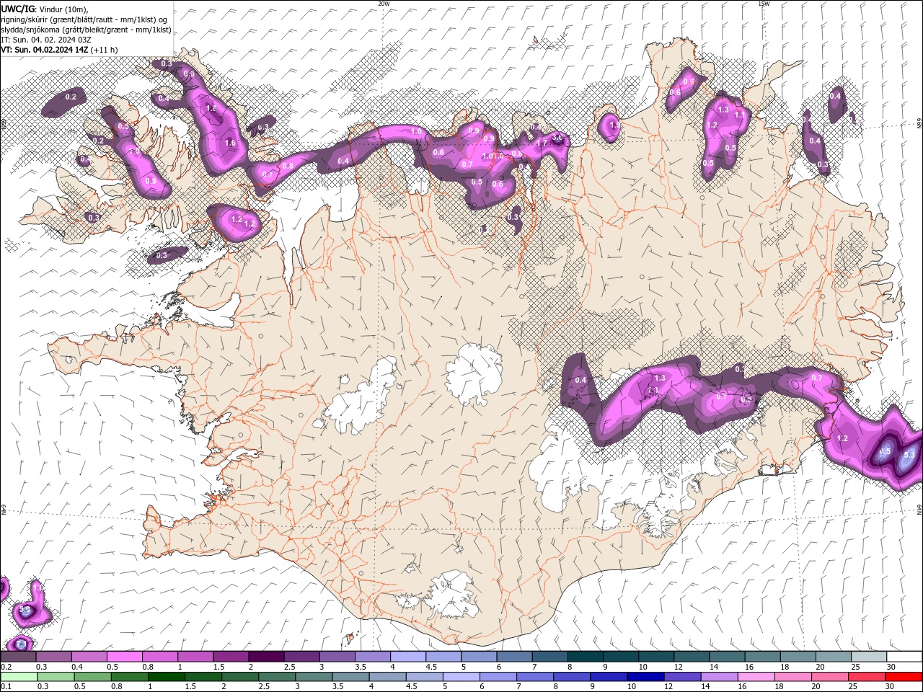Click the '1.1' snowfall value in the northeast
This screenshot has width=923, height=692.
point(739,115)
